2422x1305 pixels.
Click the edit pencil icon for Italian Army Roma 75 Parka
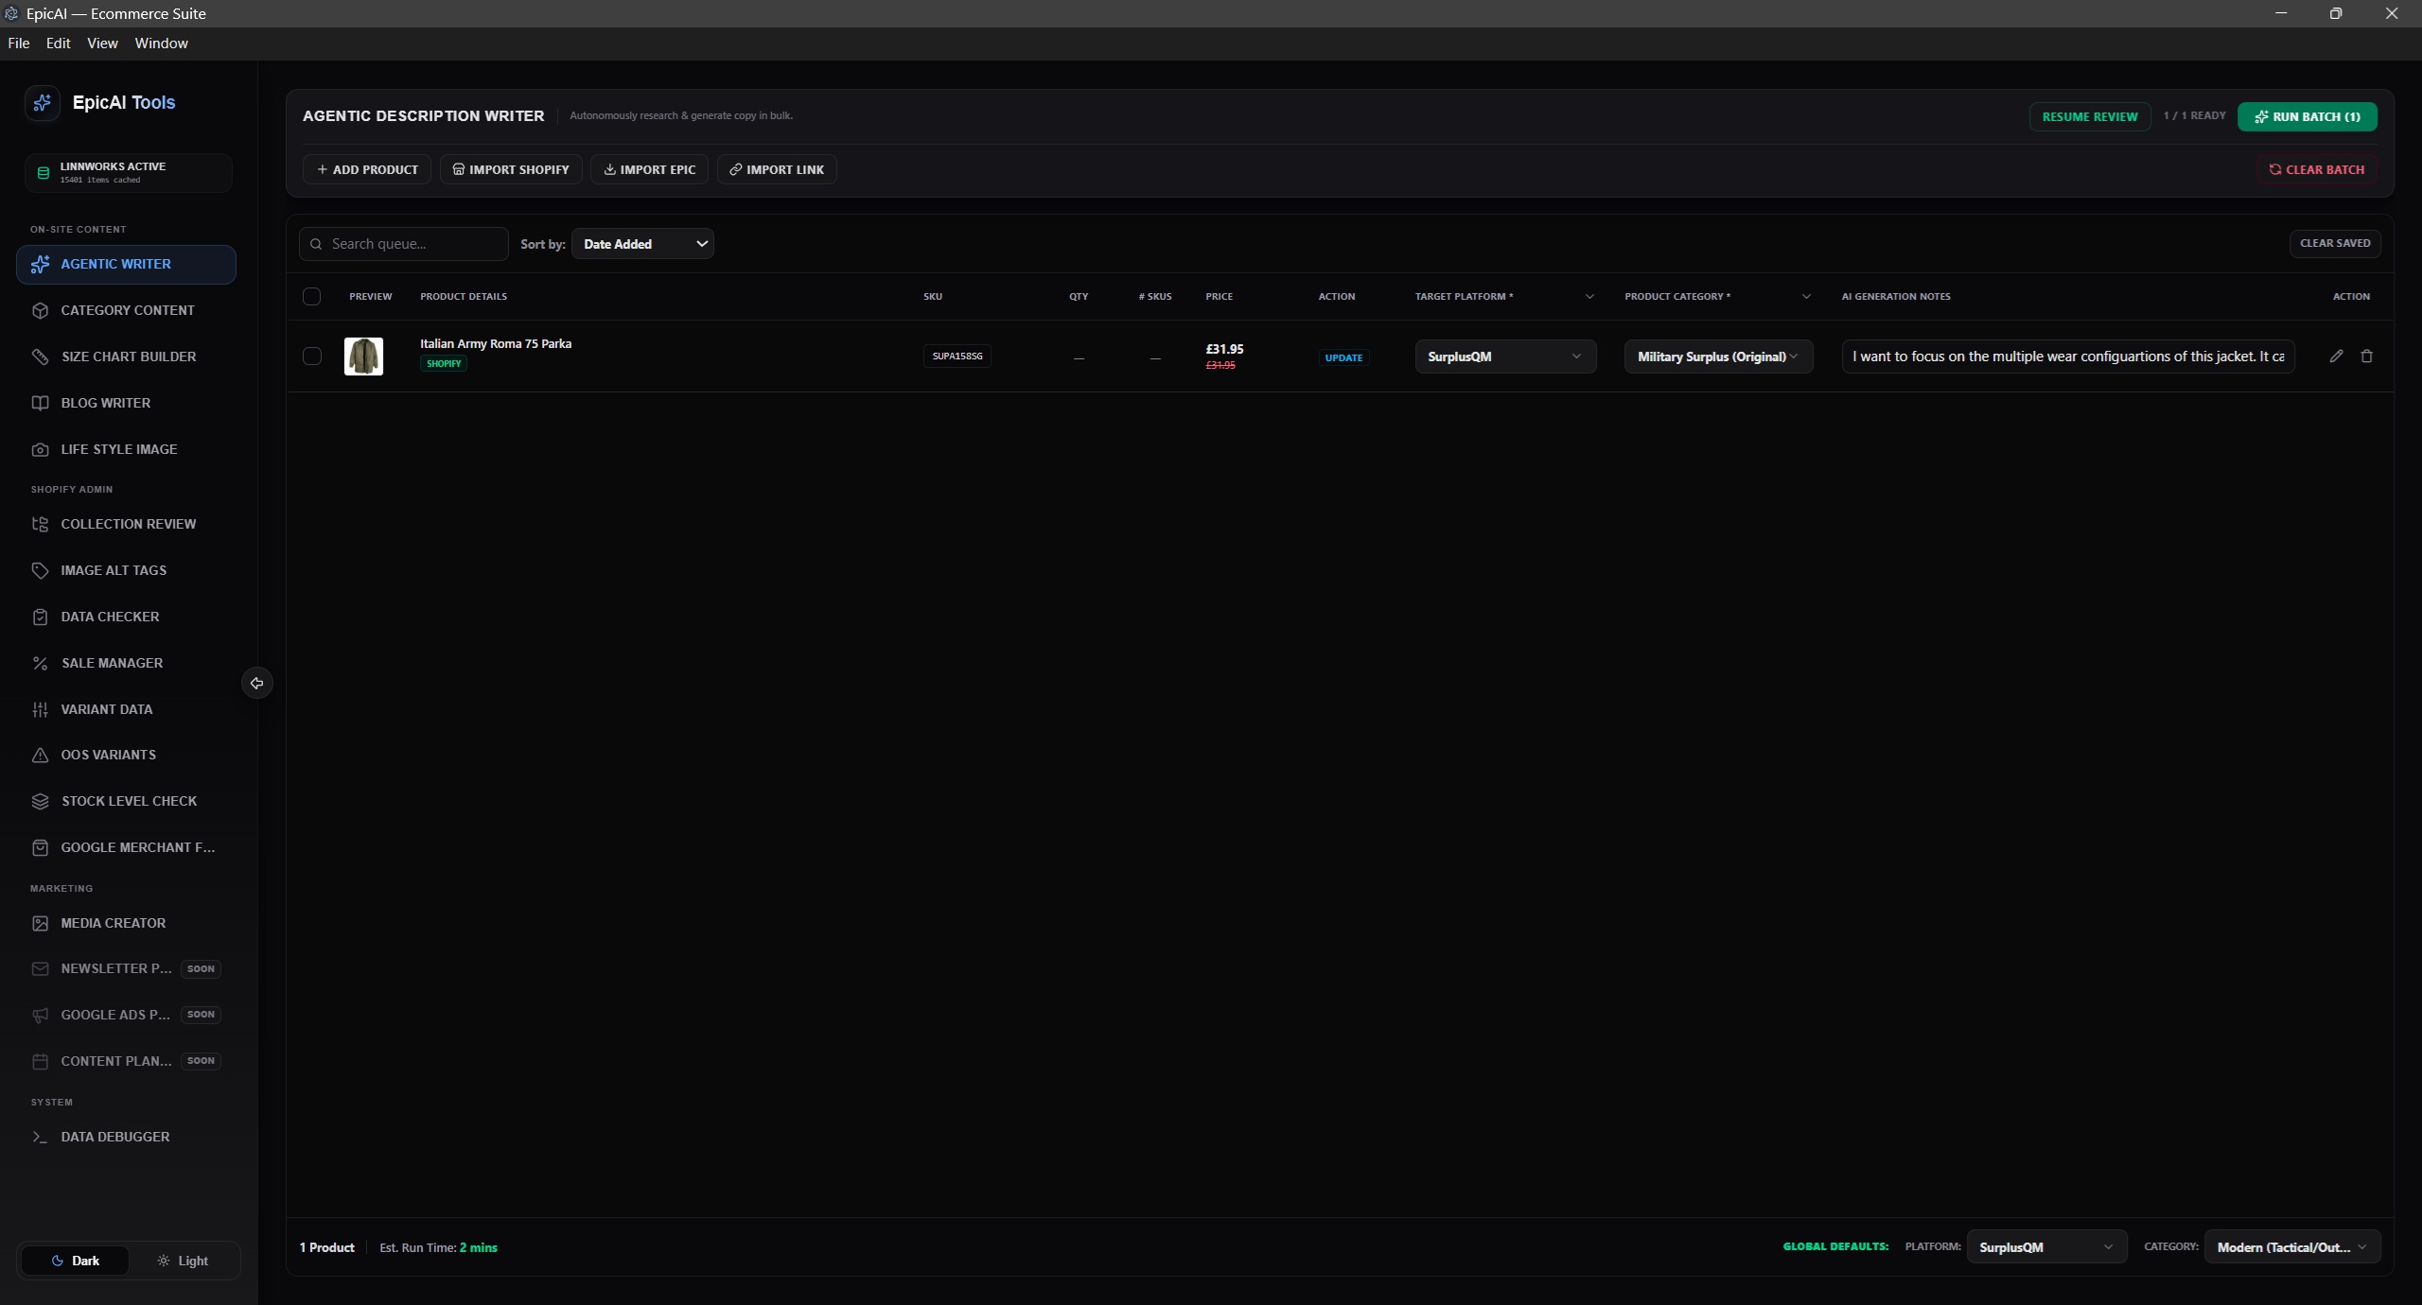pos(2336,357)
